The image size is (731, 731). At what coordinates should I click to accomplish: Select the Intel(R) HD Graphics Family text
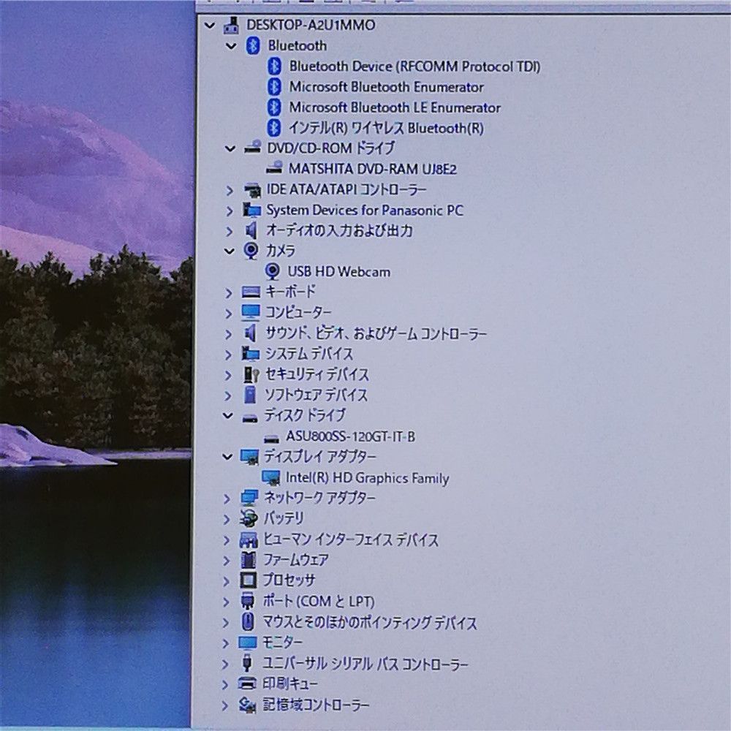(368, 478)
